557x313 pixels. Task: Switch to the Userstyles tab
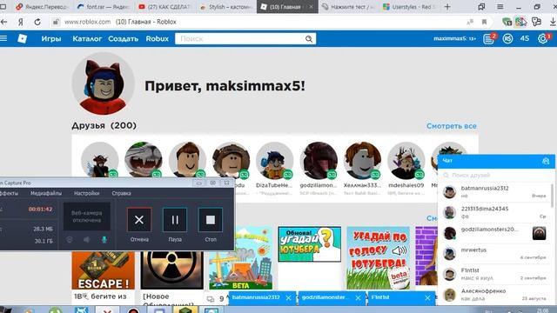click(x=409, y=7)
